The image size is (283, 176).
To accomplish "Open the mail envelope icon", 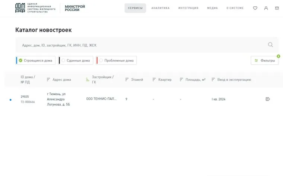I will click(277, 8).
